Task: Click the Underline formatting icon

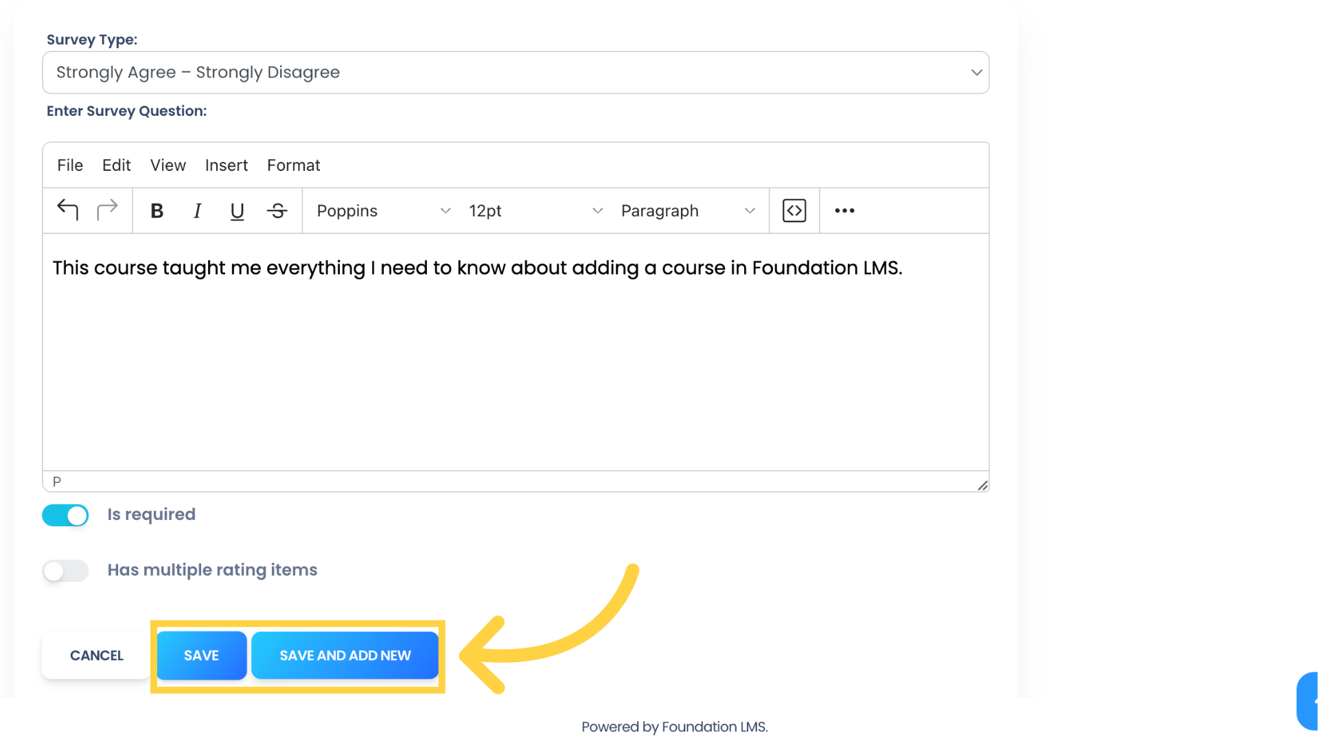Action: 237,211
